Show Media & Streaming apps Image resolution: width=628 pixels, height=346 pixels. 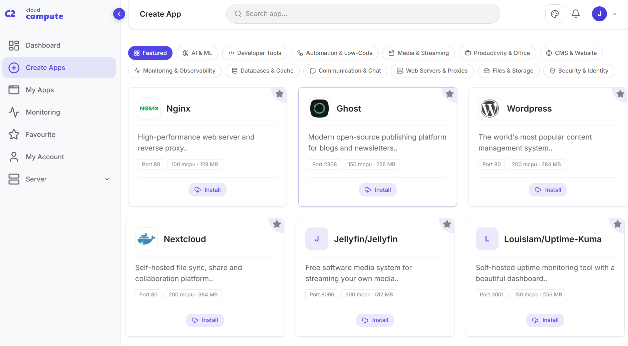click(x=419, y=53)
